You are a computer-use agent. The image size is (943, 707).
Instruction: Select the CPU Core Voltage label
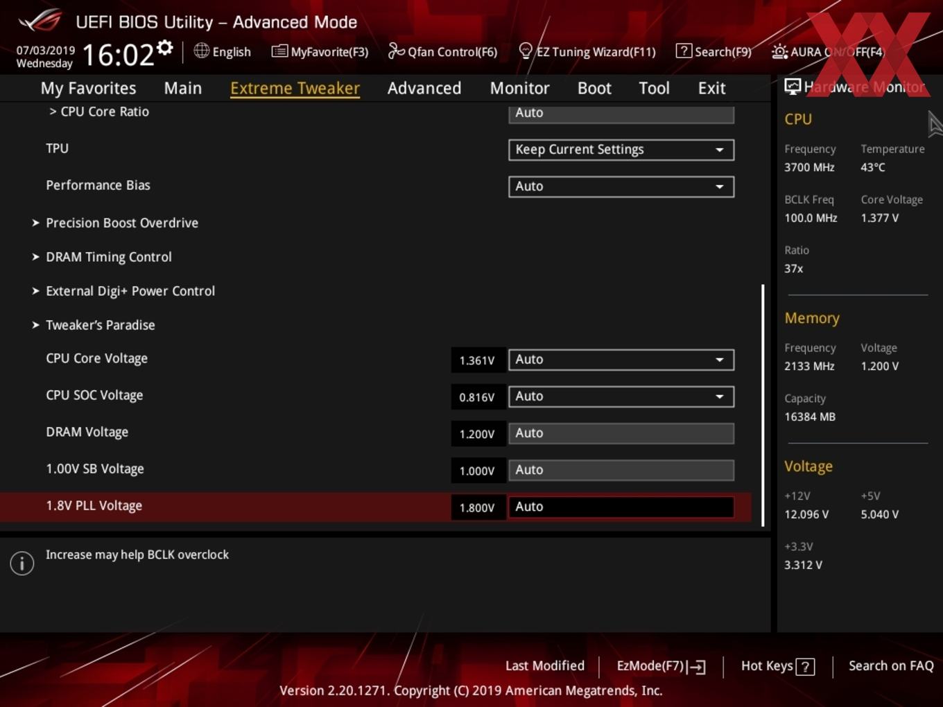[x=96, y=358]
